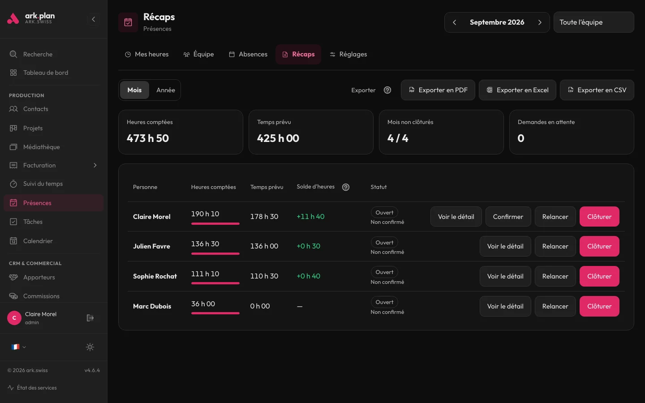Open Recherche in the sidebar

pos(54,54)
